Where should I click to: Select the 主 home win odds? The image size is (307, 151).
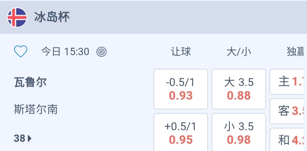click(288, 82)
